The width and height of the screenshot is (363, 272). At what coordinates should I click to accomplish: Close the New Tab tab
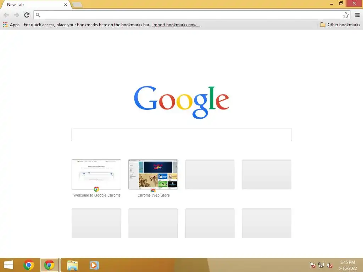[66, 4]
